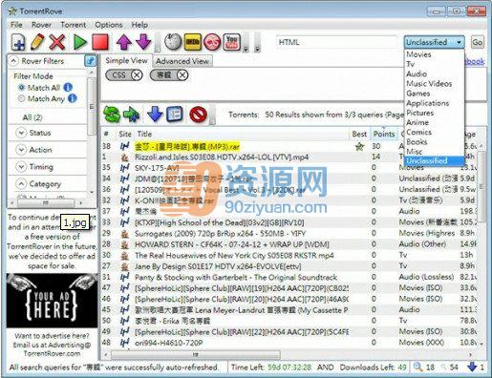The width and height of the screenshot is (492, 378).
Task: Remove the CSS search tag
Action: point(137,75)
